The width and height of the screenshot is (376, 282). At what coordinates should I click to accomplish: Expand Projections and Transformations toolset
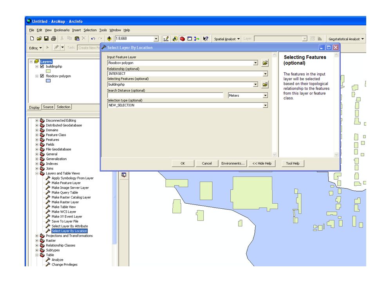point(37,236)
